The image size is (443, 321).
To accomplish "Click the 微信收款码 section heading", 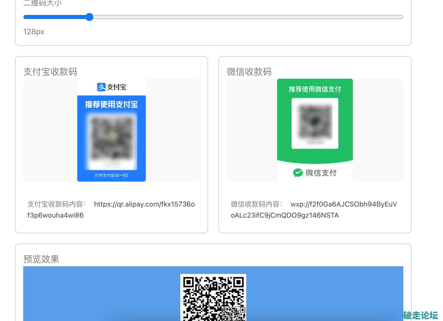I will tap(249, 72).
